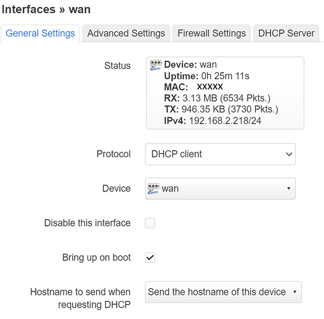Viewport: 324px width, 319px height.
Task: Switch to the Advanced Settings tab
Action: [126, 33]
